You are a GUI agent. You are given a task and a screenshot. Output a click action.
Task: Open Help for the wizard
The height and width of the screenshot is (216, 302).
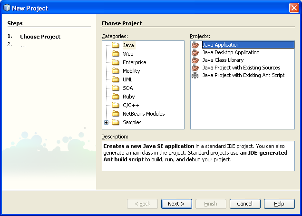click(279, 204)
